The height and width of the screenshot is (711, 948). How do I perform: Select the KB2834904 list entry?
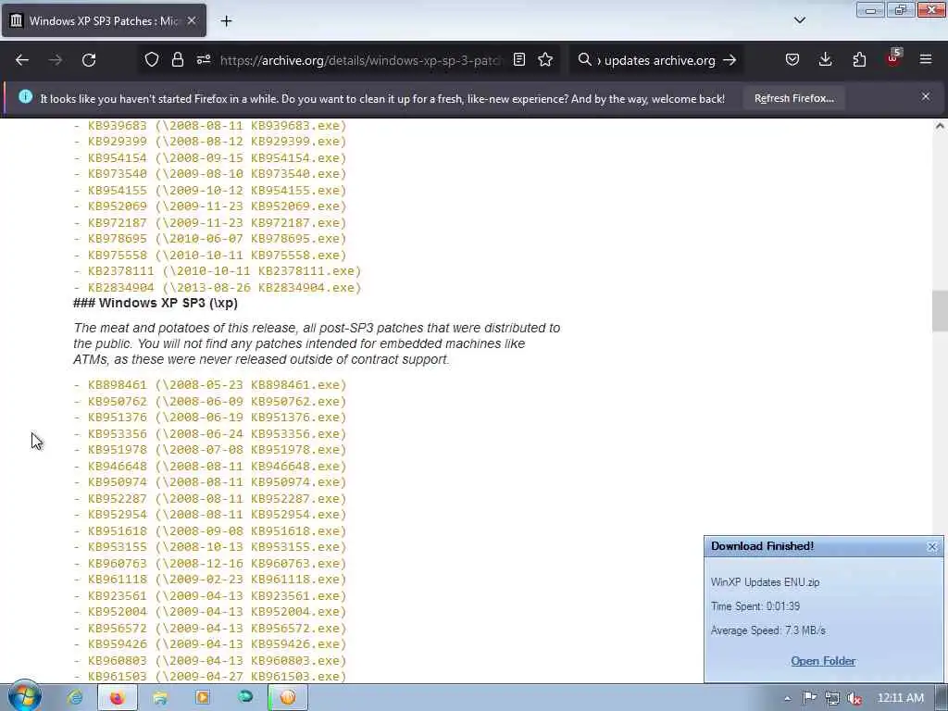tap(217, 288)
